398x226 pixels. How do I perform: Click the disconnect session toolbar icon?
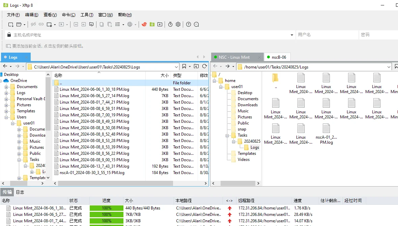(33, 24)
